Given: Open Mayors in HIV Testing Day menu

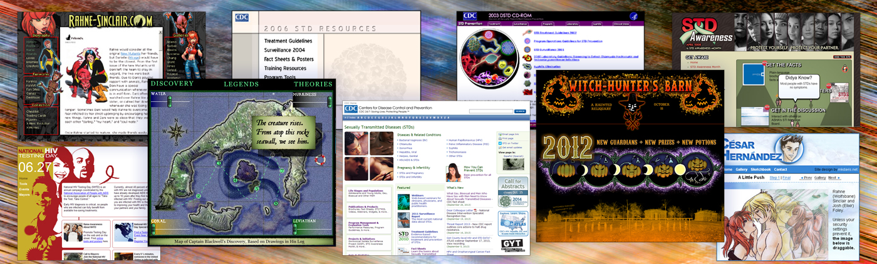Looking at the screenshot, I should tap(24, 195).
